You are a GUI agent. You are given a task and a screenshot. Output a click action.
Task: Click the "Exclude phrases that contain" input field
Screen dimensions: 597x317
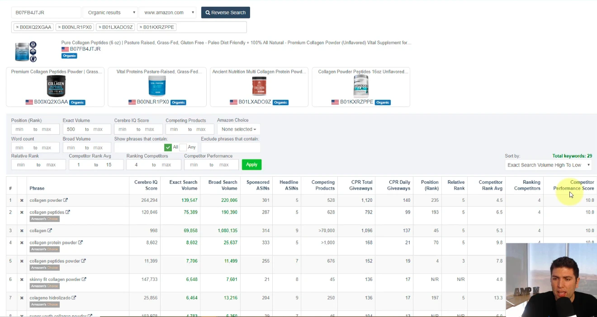click(231, 147)
